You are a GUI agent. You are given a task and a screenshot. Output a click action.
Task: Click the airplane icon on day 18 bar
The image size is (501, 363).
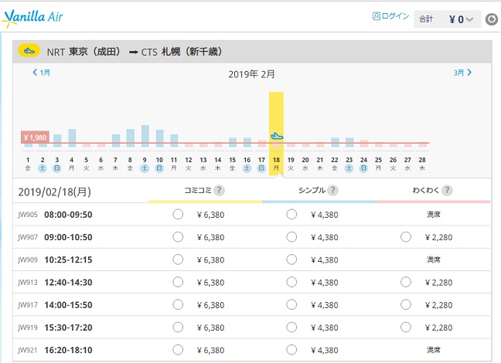tap(276, 137)
